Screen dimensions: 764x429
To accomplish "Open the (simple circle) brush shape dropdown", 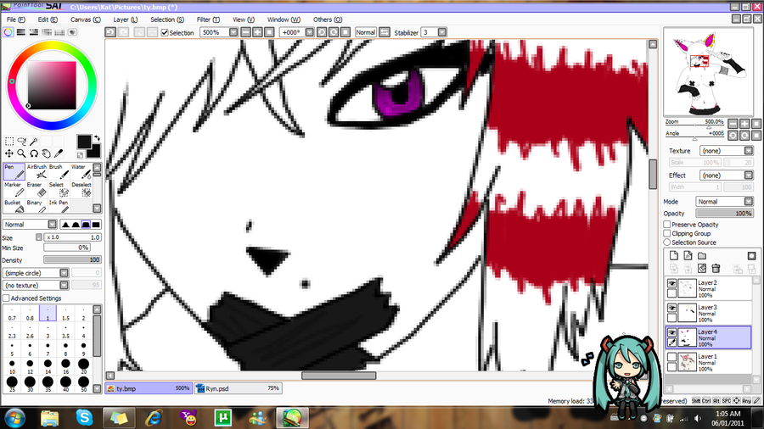I will (x=64, y=273).
